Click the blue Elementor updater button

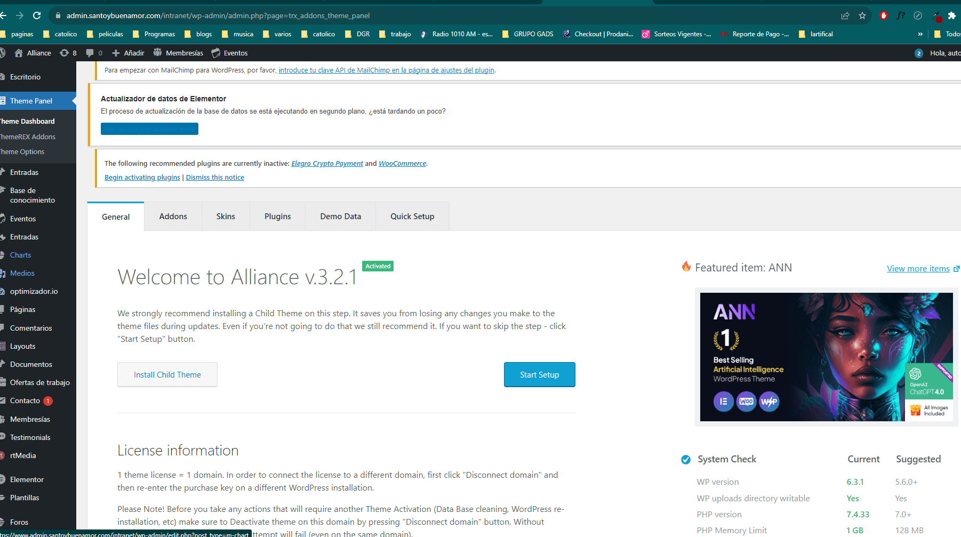(x=149, y=129)
